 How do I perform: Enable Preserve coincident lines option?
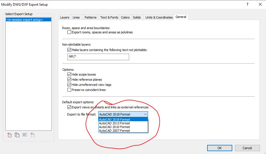pos(69,90)
